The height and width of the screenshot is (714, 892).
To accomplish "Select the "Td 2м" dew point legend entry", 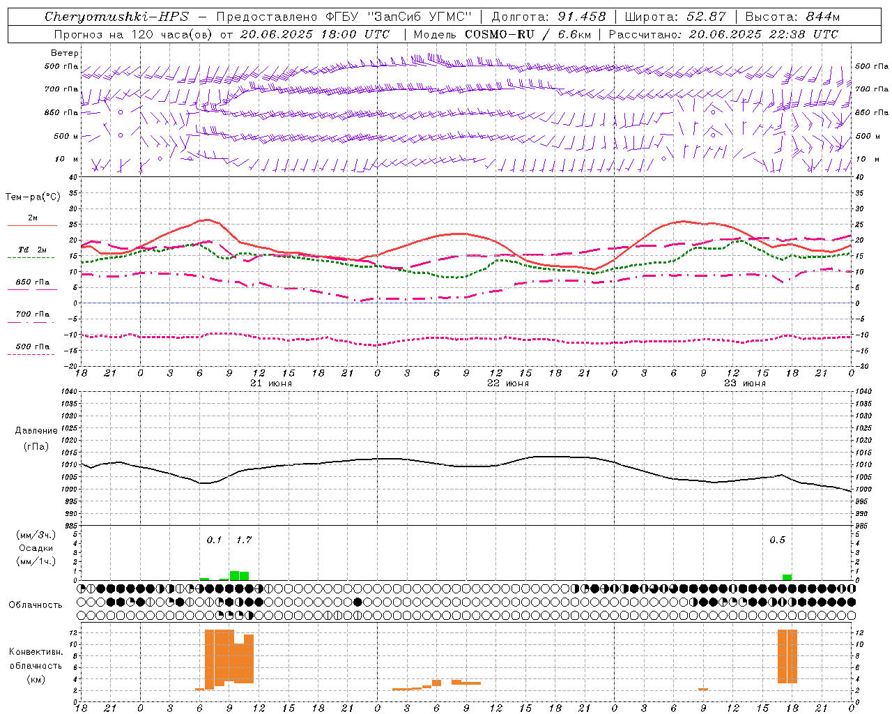I will (33, 250).
